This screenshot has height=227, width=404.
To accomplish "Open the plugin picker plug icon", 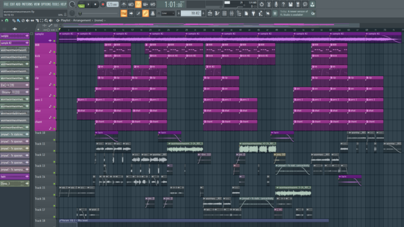I will click(253, 13).
